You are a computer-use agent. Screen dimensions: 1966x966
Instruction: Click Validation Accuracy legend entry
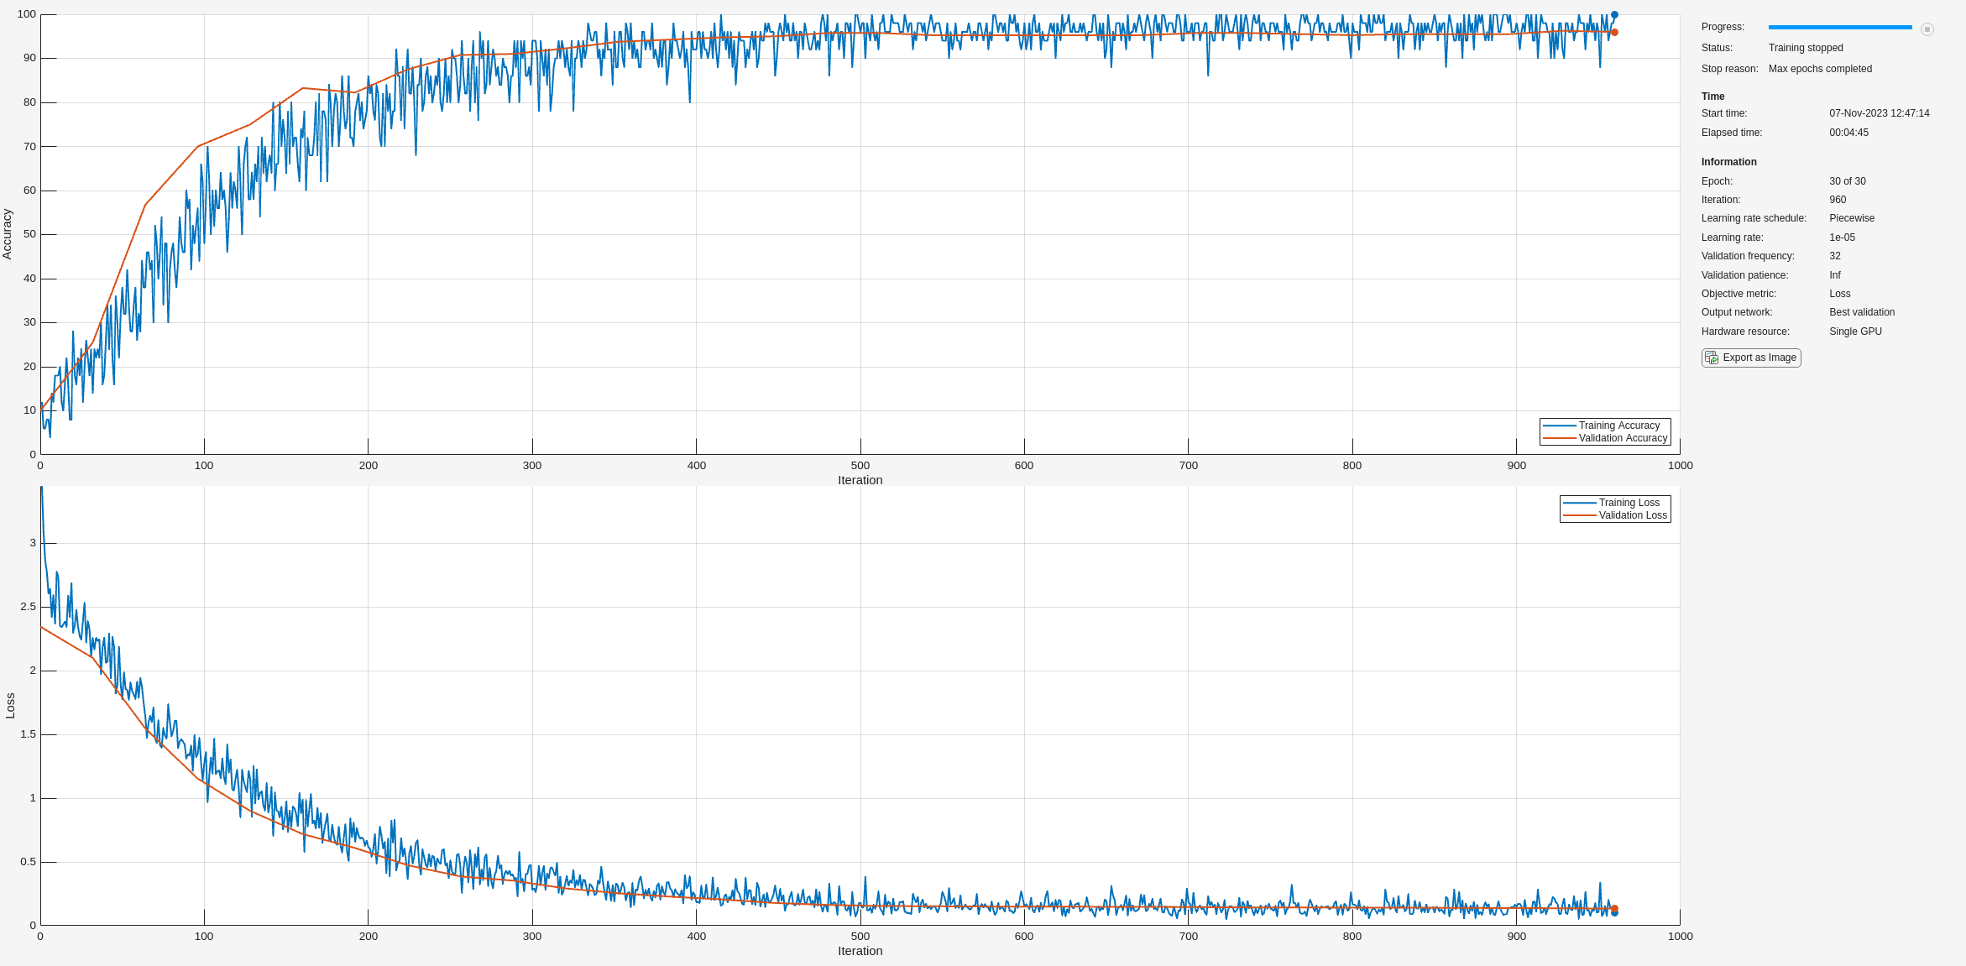point(1605,438)
